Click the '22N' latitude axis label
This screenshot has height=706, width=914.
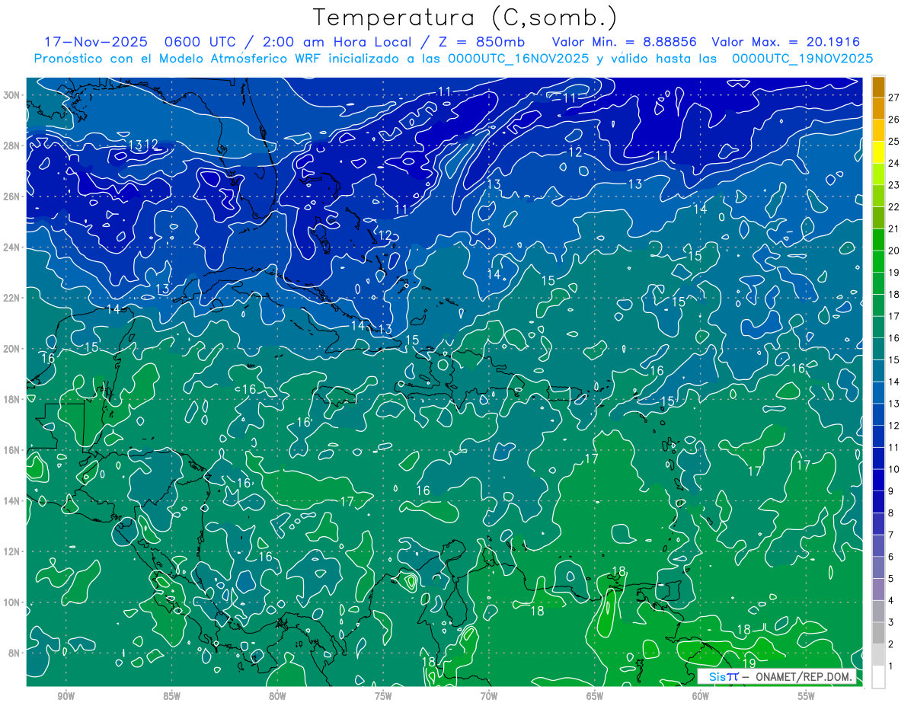12,298
